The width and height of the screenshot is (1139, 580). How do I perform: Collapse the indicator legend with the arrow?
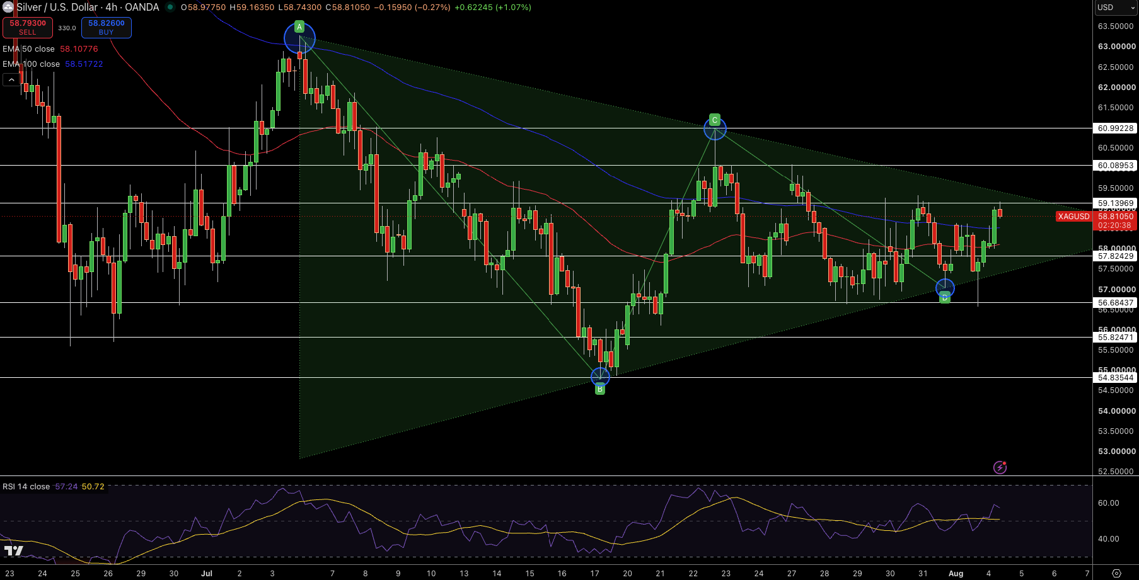(x=11, y=80)
